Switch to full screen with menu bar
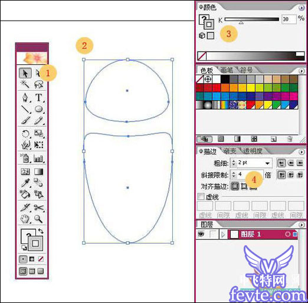Screen dimensions: 308x303 (x=32, y=271)
